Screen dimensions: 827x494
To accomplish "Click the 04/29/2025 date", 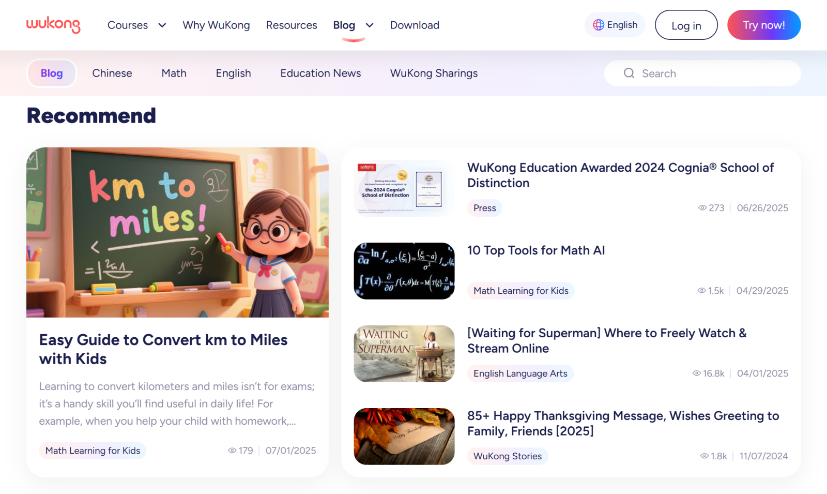I will point(762,291).
